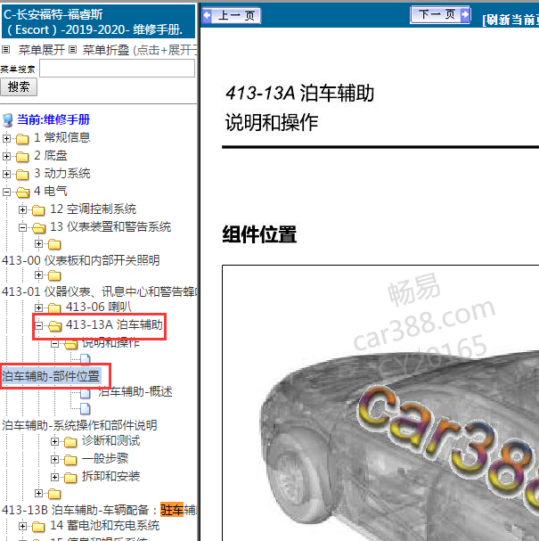Select 1 常规信息 in the tree
Image resolution: width=539 pixels, height=541 pixels.
tap(62, 137)
